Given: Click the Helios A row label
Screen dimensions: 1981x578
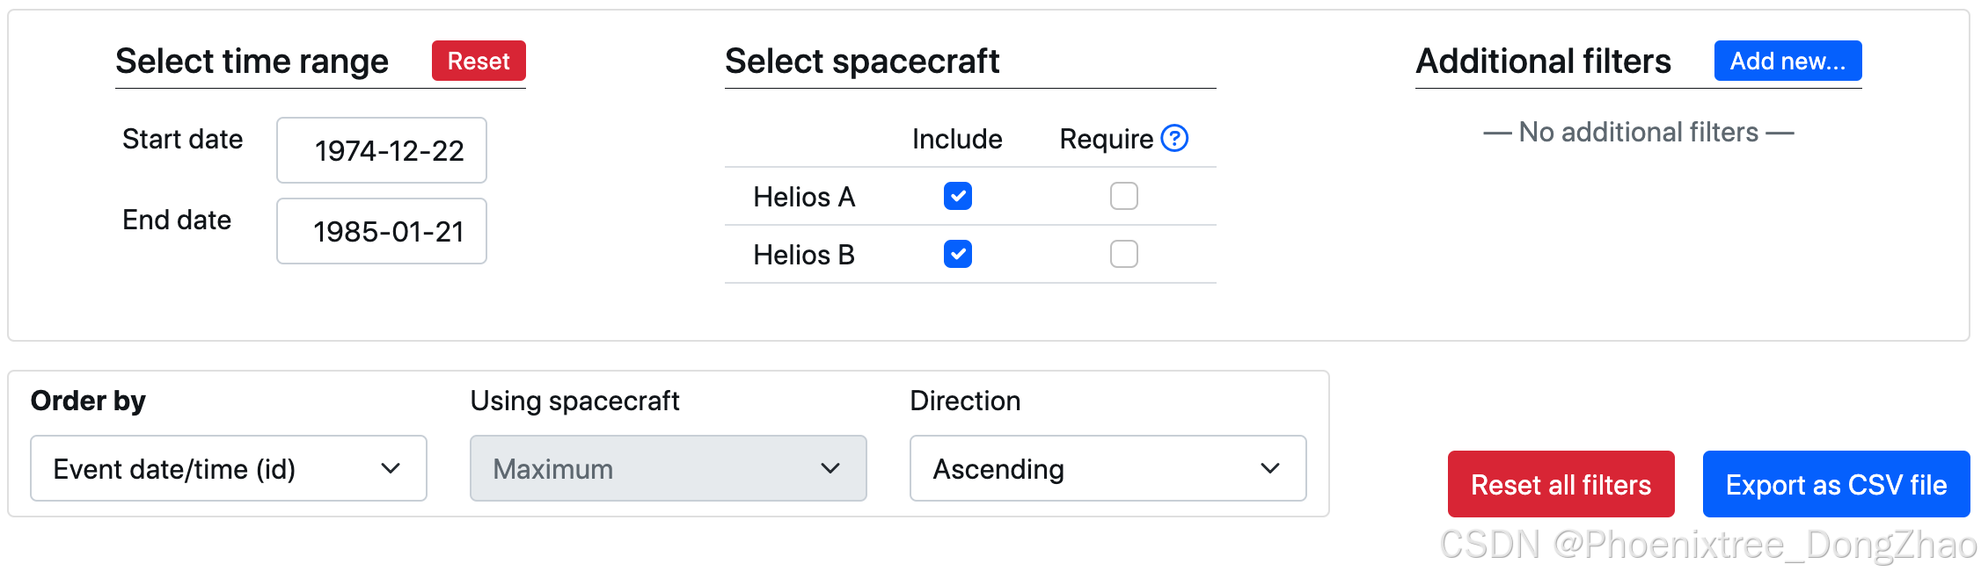Looking at the screenshot, I should coord(804,197).
